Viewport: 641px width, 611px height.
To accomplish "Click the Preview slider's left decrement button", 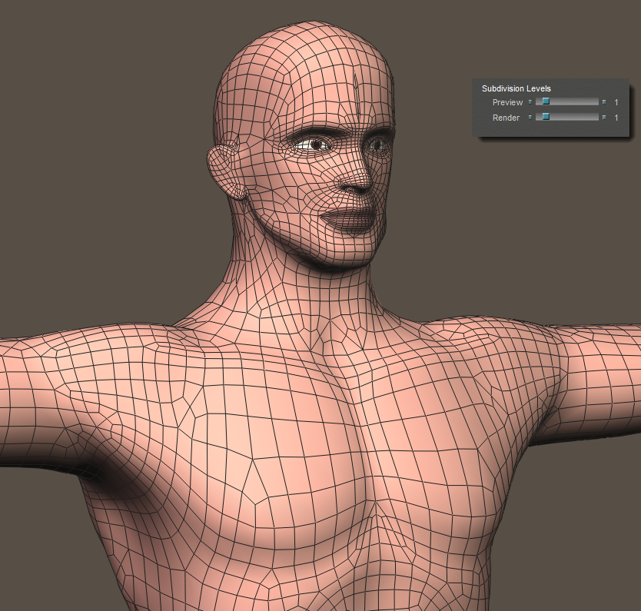I will pos(530,101).
